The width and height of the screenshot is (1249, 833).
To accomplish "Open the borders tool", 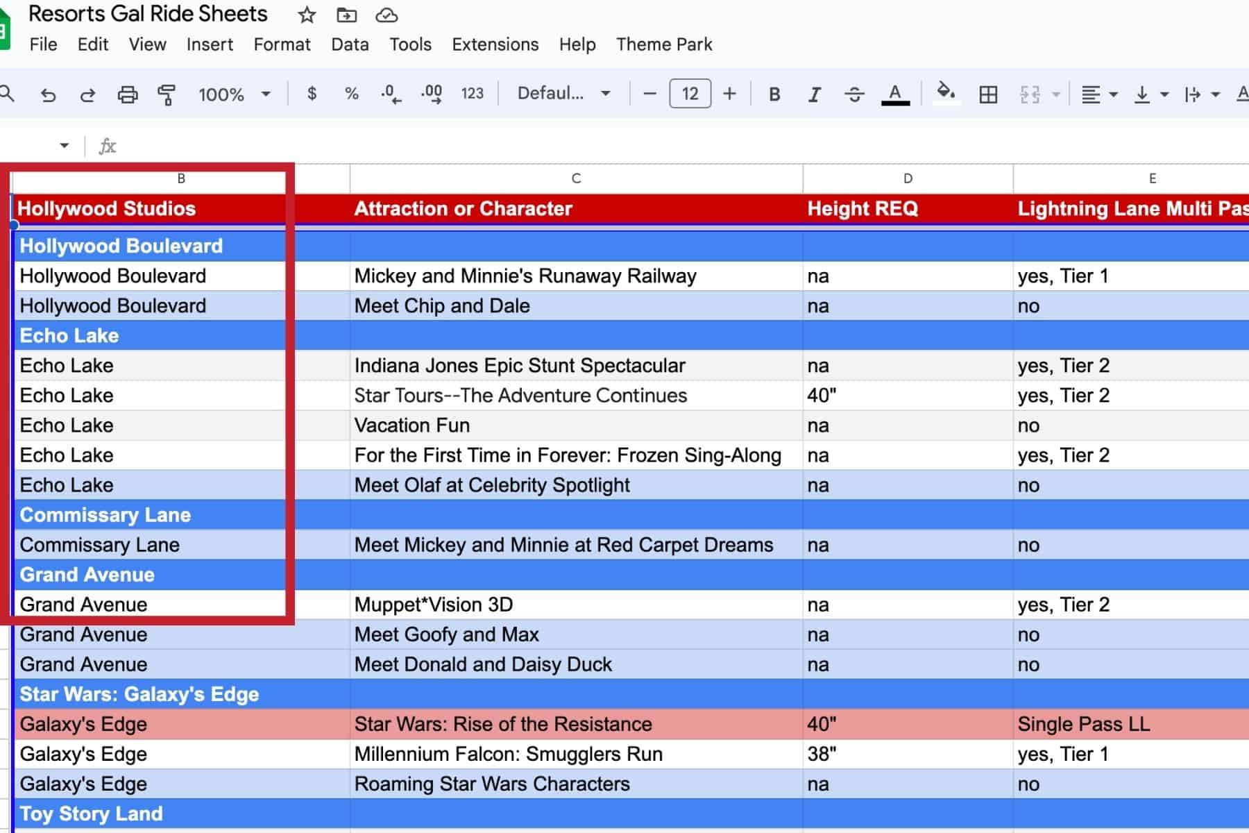I will click(x=988, y=94).
